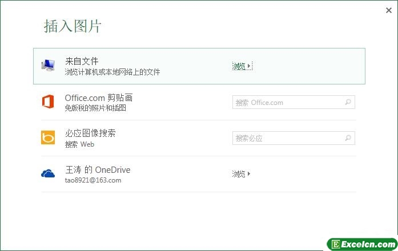Click the 插入图片 dialog title
Screen dimensions: 398x251
pyautogui.click(x=73, y=26)
